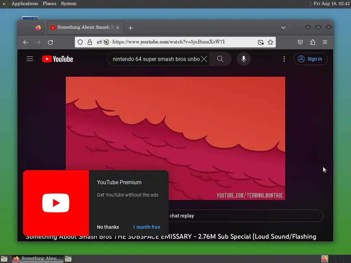Save the page to Pocket

coord(300,42)
